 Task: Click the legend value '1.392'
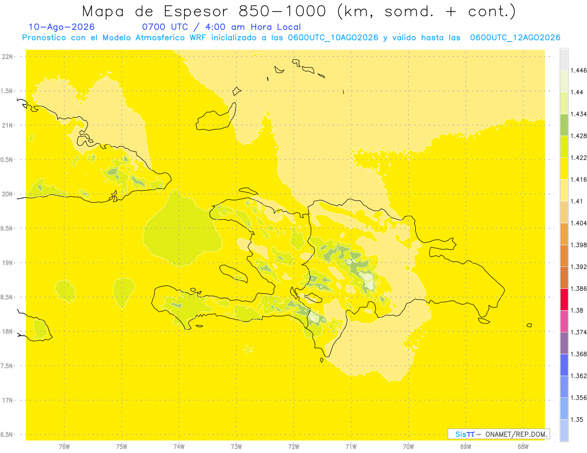tap(578, 267)
